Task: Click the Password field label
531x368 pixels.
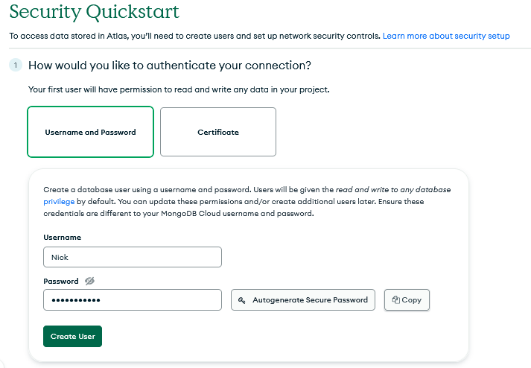Action: 61,282
